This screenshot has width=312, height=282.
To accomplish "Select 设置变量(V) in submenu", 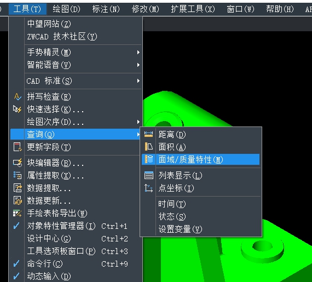I will coord(201,229).
